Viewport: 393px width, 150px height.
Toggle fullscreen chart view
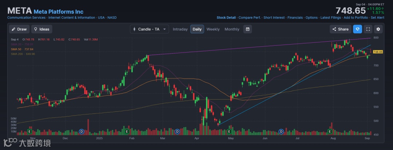click(x=368, y=29)
